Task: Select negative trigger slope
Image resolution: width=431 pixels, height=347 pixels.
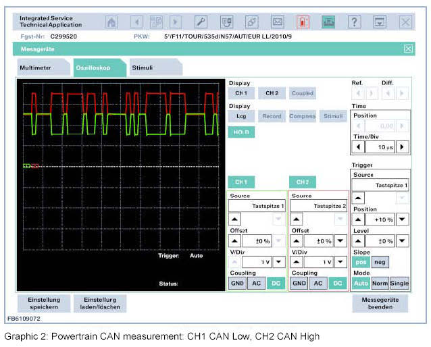Action: (x=380, y=262)
